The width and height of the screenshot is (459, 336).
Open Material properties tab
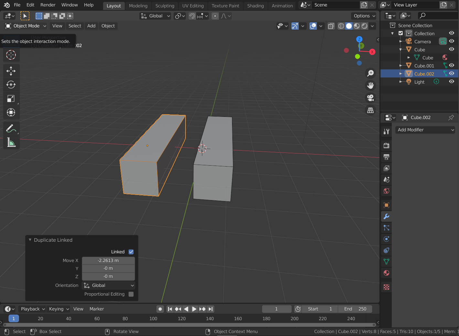tap(386, 273)
